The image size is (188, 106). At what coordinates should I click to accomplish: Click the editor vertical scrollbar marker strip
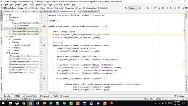[184, 52]
